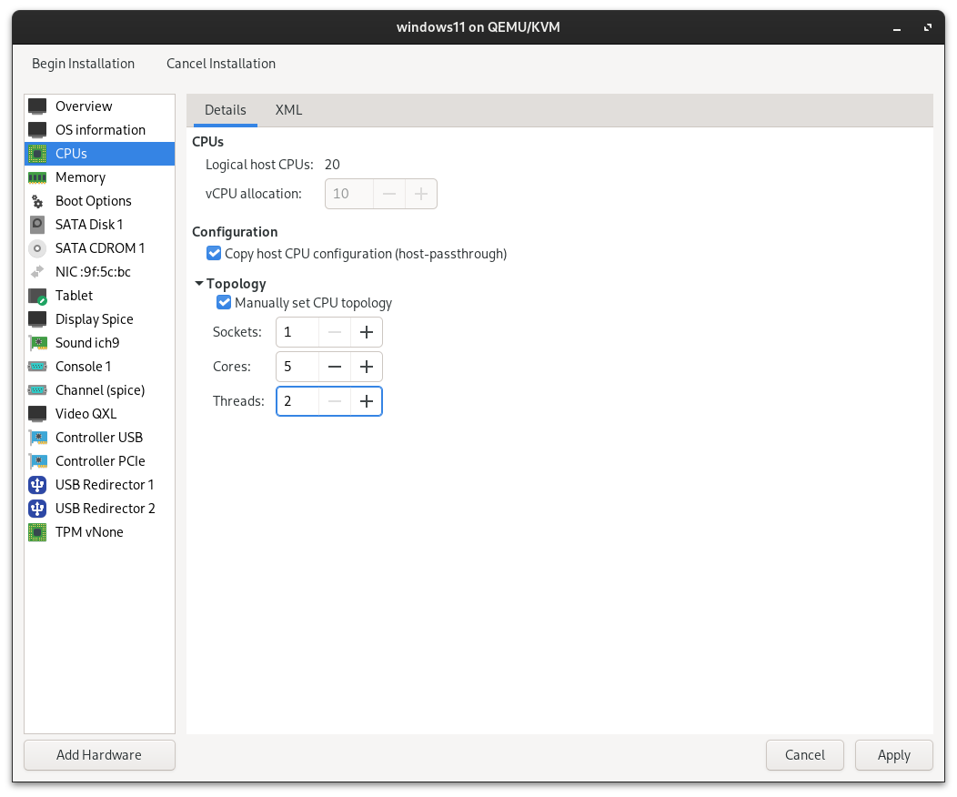The width and height of the screenshot is (957, 797).
Task: Click Cancel Installation
Action: click(x=221, y=64)
